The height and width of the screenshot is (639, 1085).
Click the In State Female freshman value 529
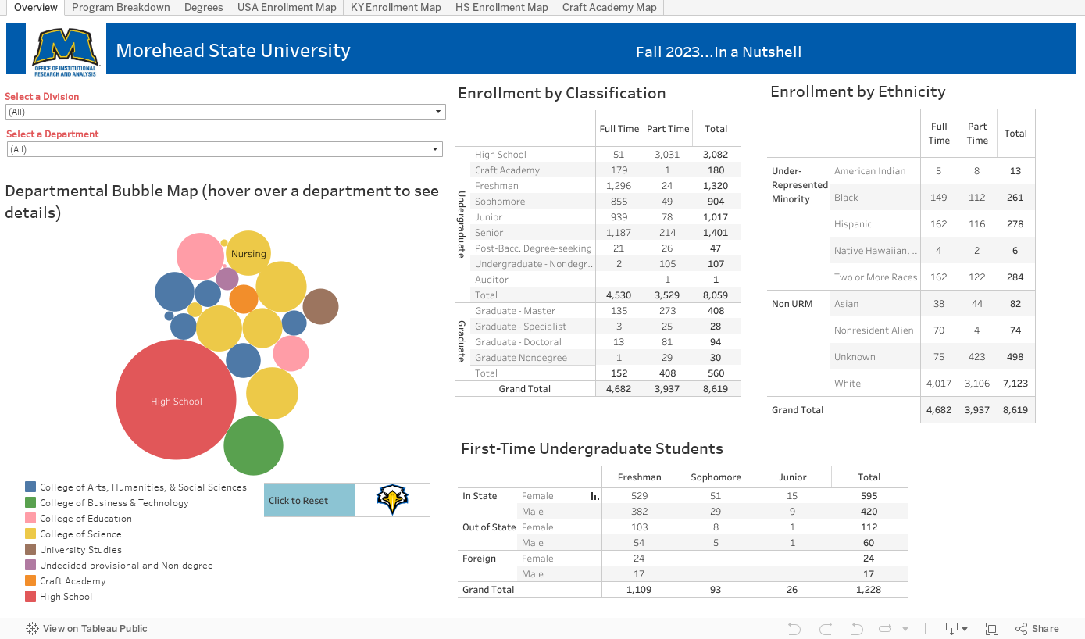pos(639,496)
